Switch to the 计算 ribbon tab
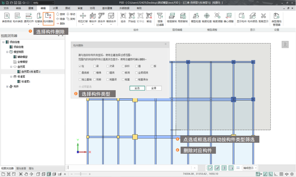296x177 pixels. tap(55, 8)
